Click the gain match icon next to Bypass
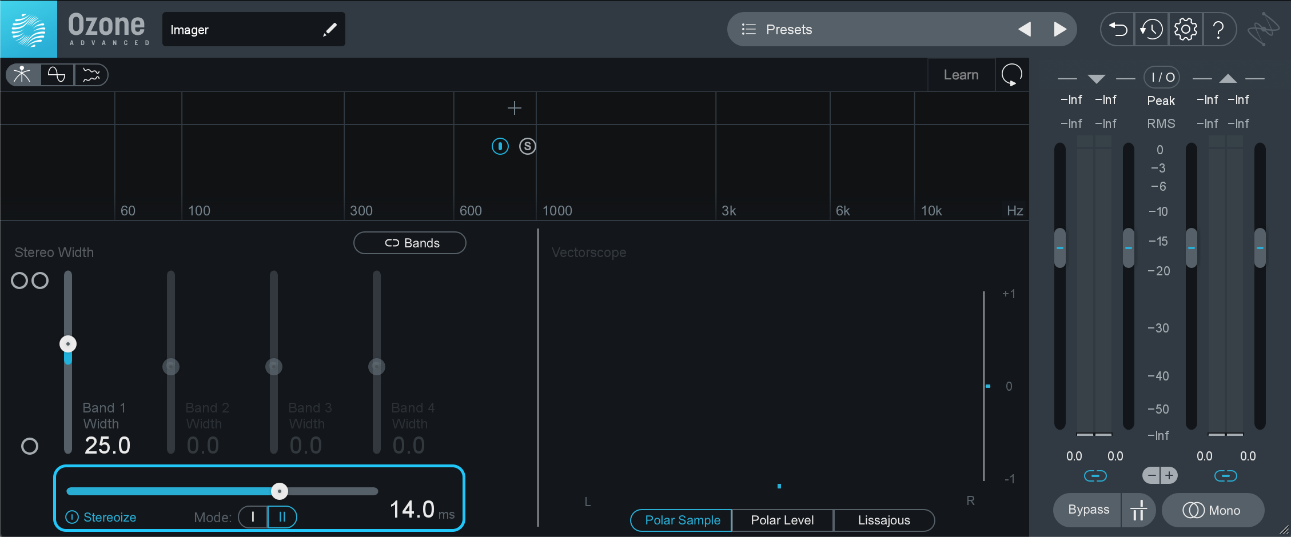The image size is (1291, 537). tap(1138, 510)
